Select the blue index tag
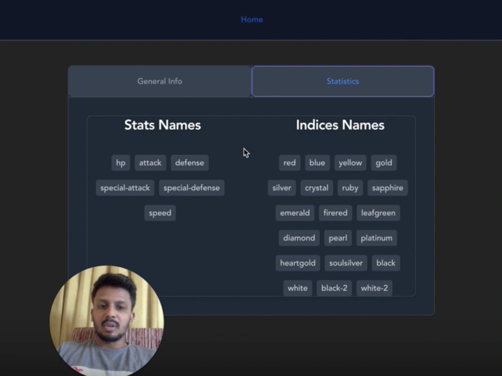Viewport: 502px width, 376px height. 317,163
